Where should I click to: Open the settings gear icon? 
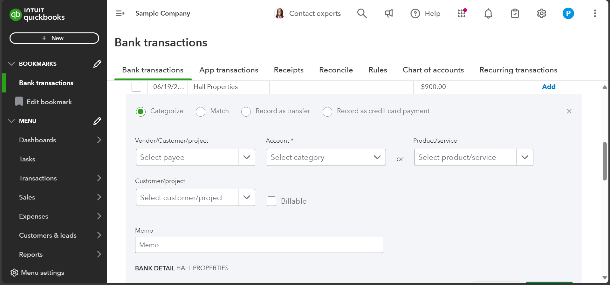tap(541, 13)
